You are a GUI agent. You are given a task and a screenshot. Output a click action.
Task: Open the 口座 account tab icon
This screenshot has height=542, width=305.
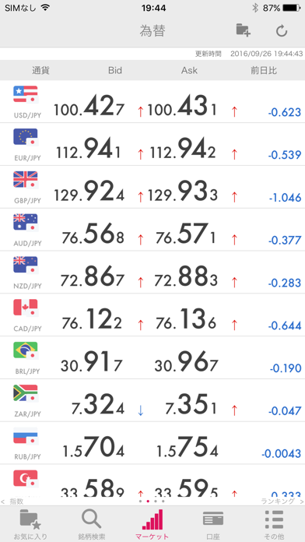tap(213, 519)
